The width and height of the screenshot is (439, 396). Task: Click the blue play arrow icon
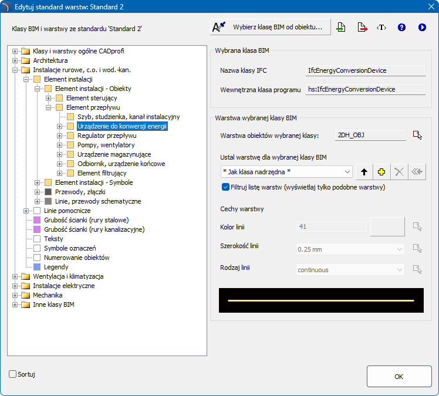422,28
